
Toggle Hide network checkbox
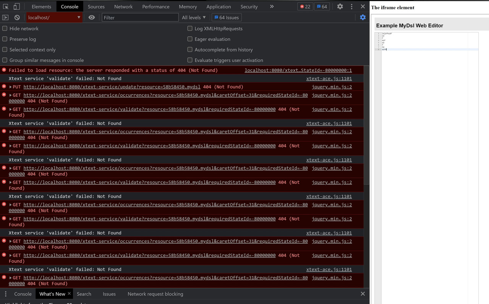tap(5, 28)
